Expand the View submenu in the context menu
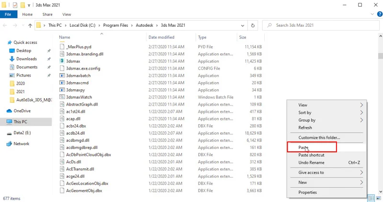This screenshot has width=383, height=202. click(x=361, y=105)
